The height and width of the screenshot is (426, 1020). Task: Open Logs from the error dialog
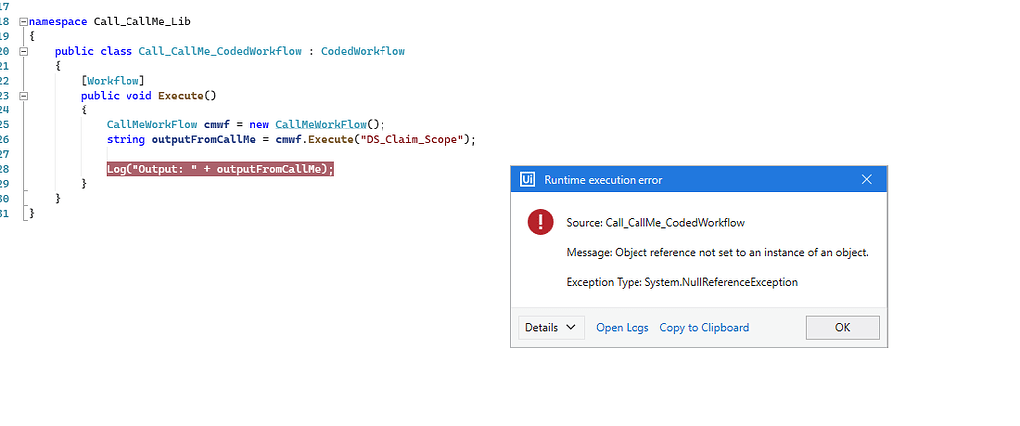pyautogui.click(x=622, y=327)
